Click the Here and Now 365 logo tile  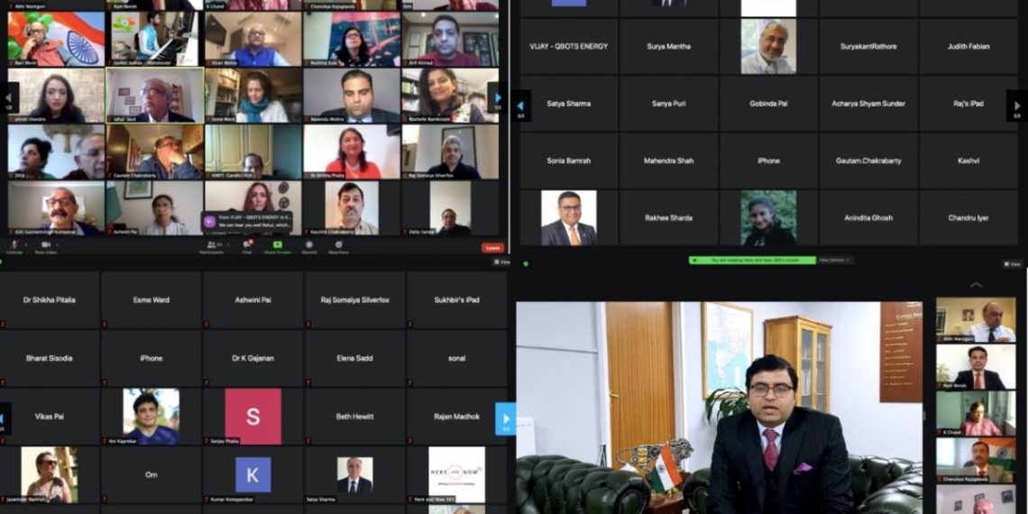pos(456,474)
